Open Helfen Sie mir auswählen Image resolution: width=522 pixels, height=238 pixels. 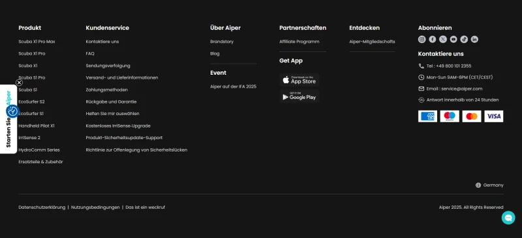[112, 114]
